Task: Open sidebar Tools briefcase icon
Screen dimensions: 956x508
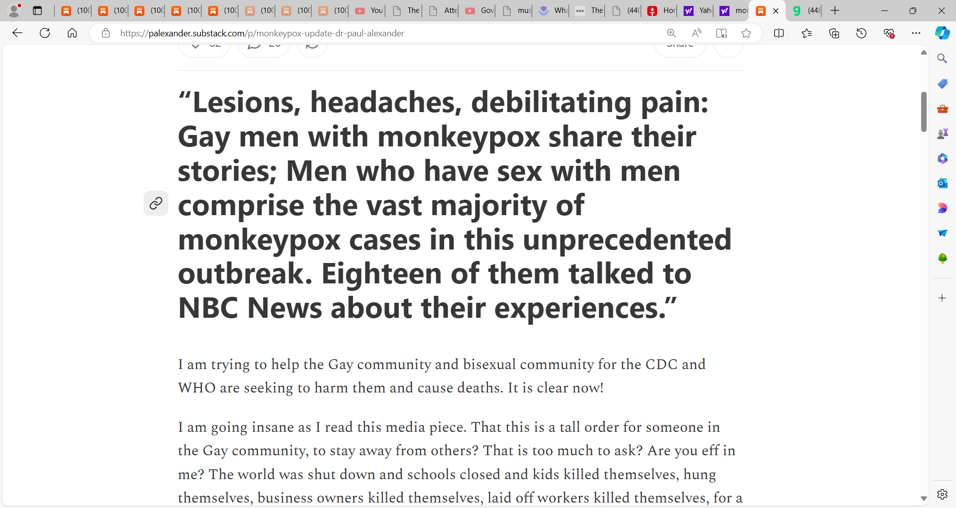Action: (x=942, y=109)
